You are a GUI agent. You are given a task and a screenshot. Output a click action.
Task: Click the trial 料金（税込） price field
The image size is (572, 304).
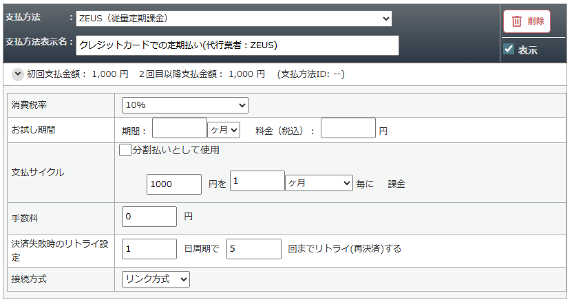[x=348, y=129]
